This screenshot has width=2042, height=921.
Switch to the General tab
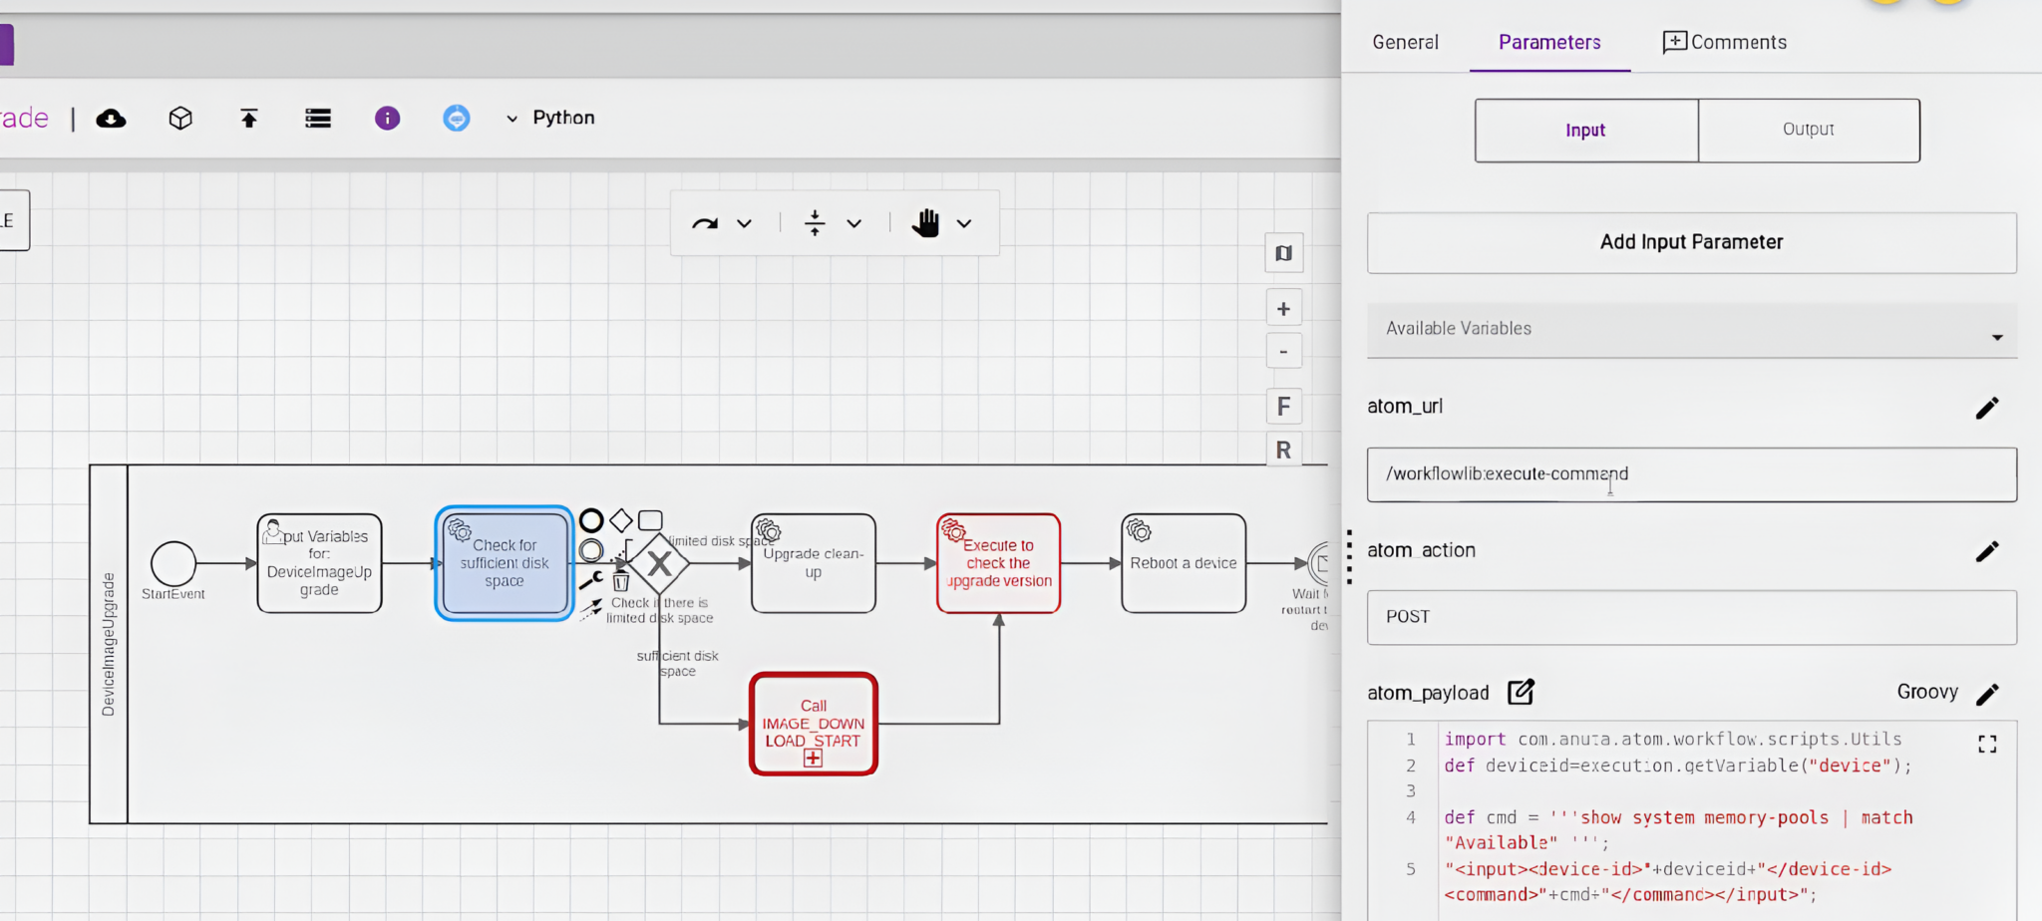(1405, 42)
